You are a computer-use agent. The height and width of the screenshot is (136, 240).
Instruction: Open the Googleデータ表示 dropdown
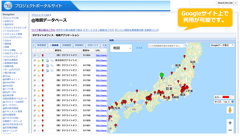point(222,45)
